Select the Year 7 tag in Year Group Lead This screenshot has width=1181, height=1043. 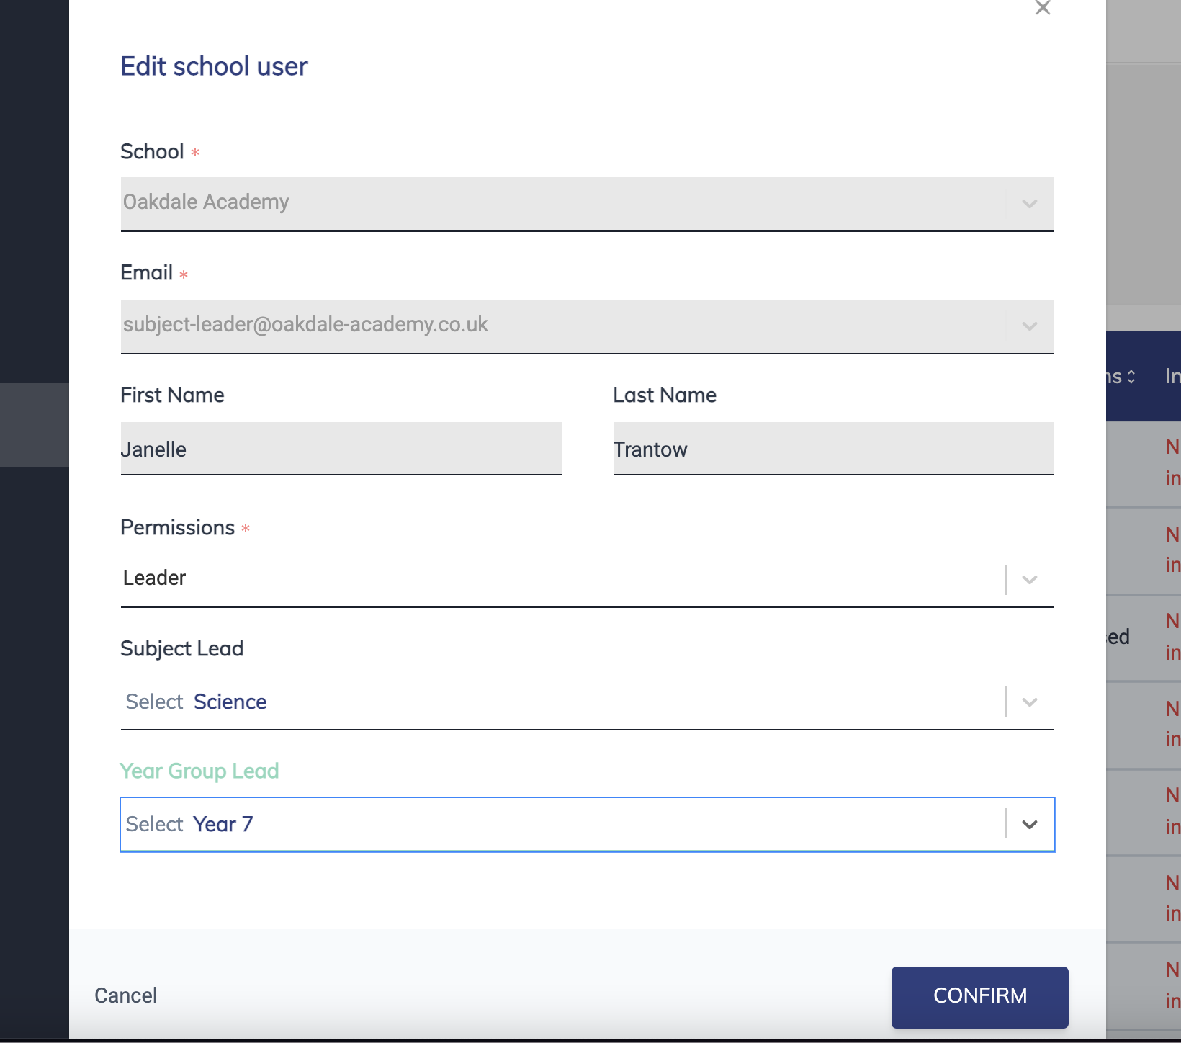[x=224, y=824]
